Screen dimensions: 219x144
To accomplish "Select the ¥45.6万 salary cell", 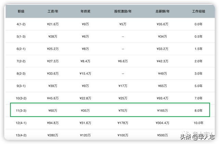I will pyautogui.click(x=53, y=98).
